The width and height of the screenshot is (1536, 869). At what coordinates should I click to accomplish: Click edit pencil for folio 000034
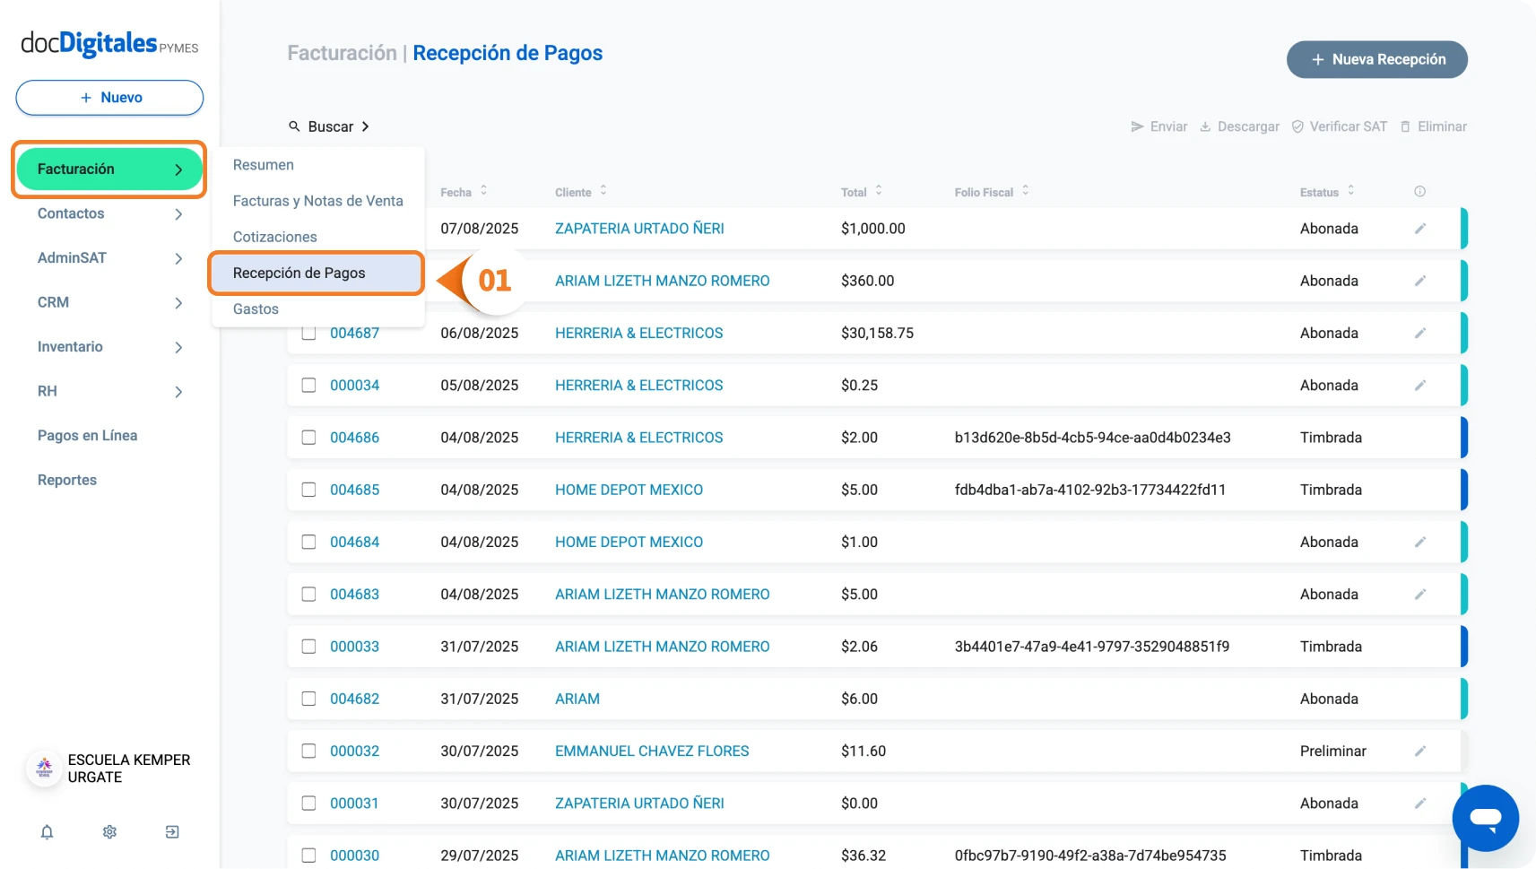[1420, 386]
